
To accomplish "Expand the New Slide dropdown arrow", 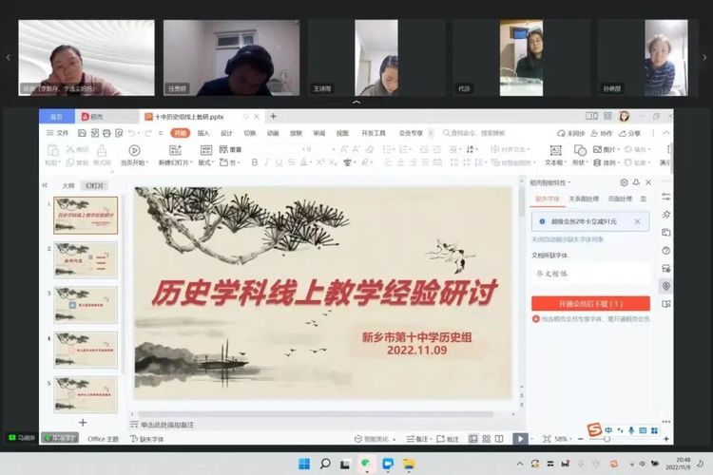I will point(191,162).
